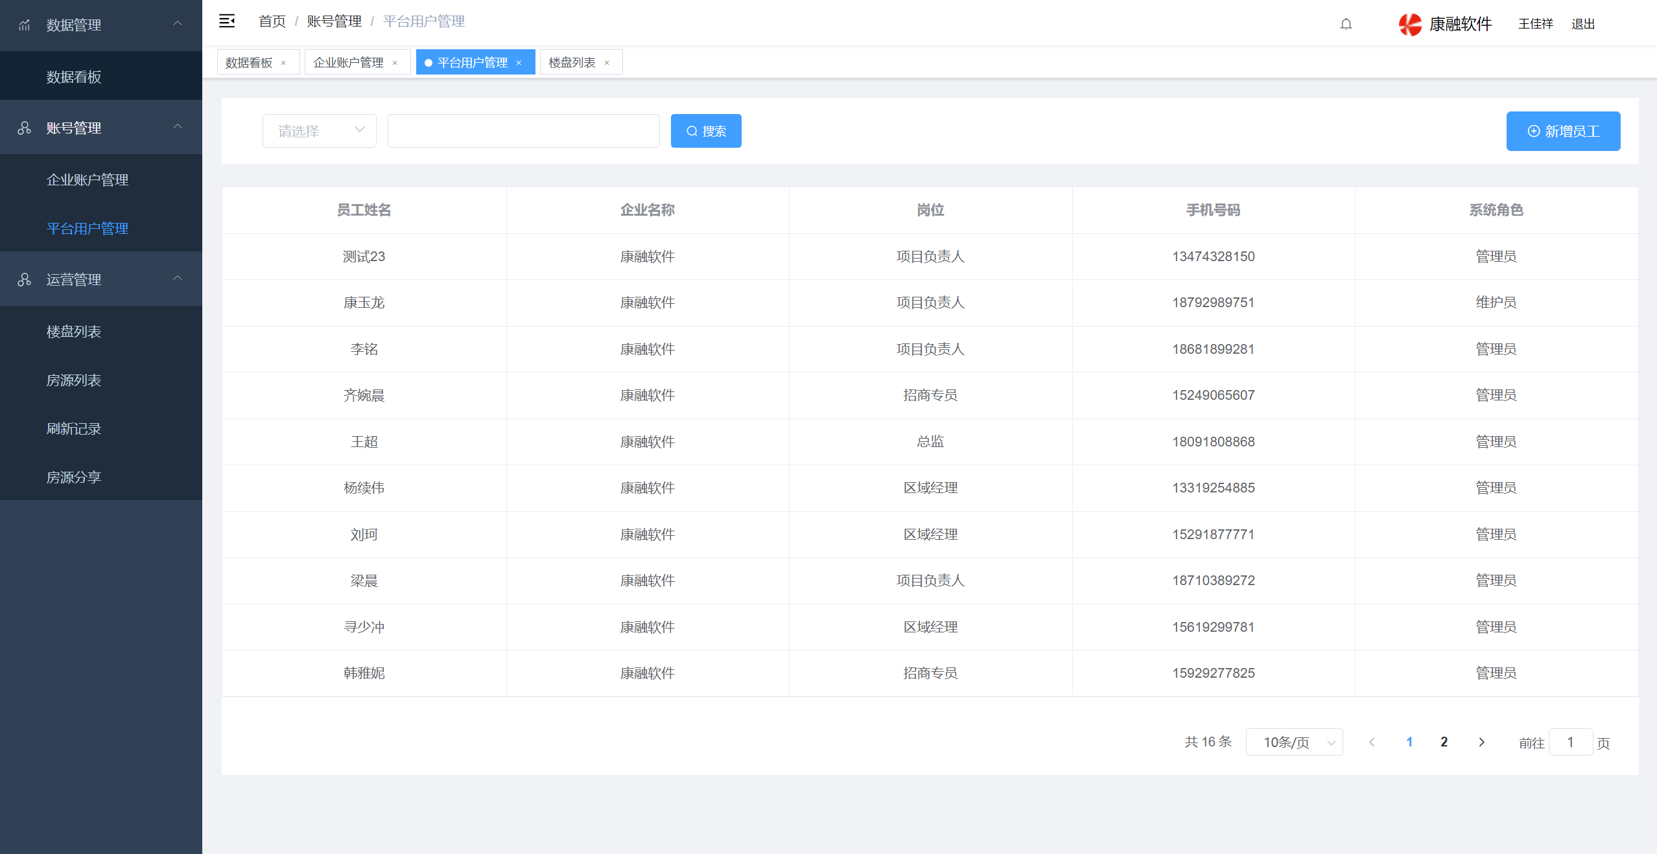This screenshot has width=1657, height=854.
Task: Select the employee name 王超
Action: click(x=364, y=442)
